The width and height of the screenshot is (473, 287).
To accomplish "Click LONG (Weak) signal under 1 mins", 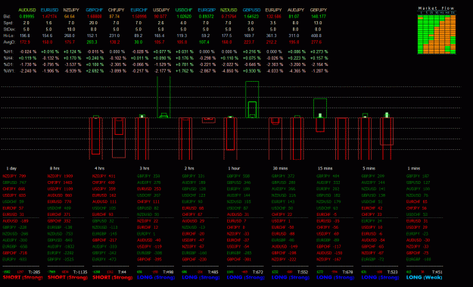I will coord(424,277).
